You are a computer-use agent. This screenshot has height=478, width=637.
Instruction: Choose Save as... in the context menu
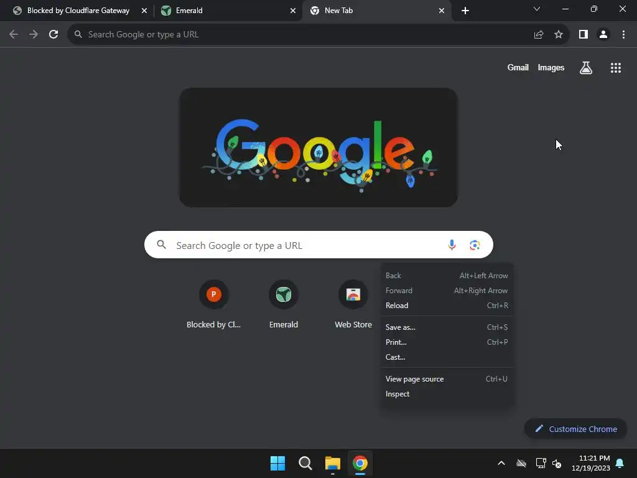(447, 327)
